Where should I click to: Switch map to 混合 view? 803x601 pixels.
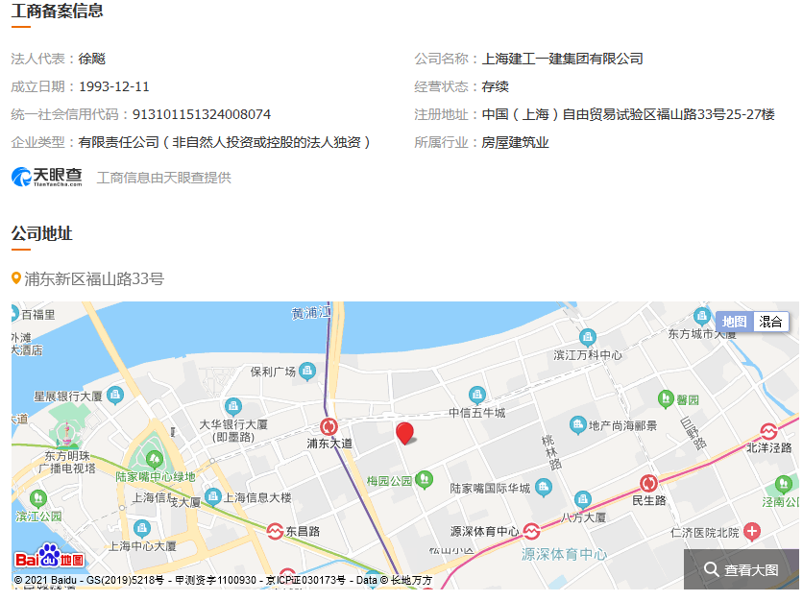(770, 322)
